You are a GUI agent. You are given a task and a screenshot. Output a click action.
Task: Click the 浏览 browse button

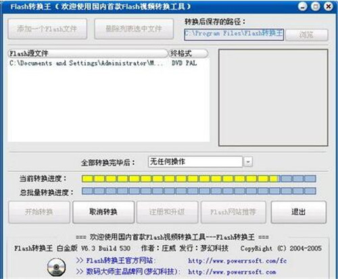tap(306, 35)
